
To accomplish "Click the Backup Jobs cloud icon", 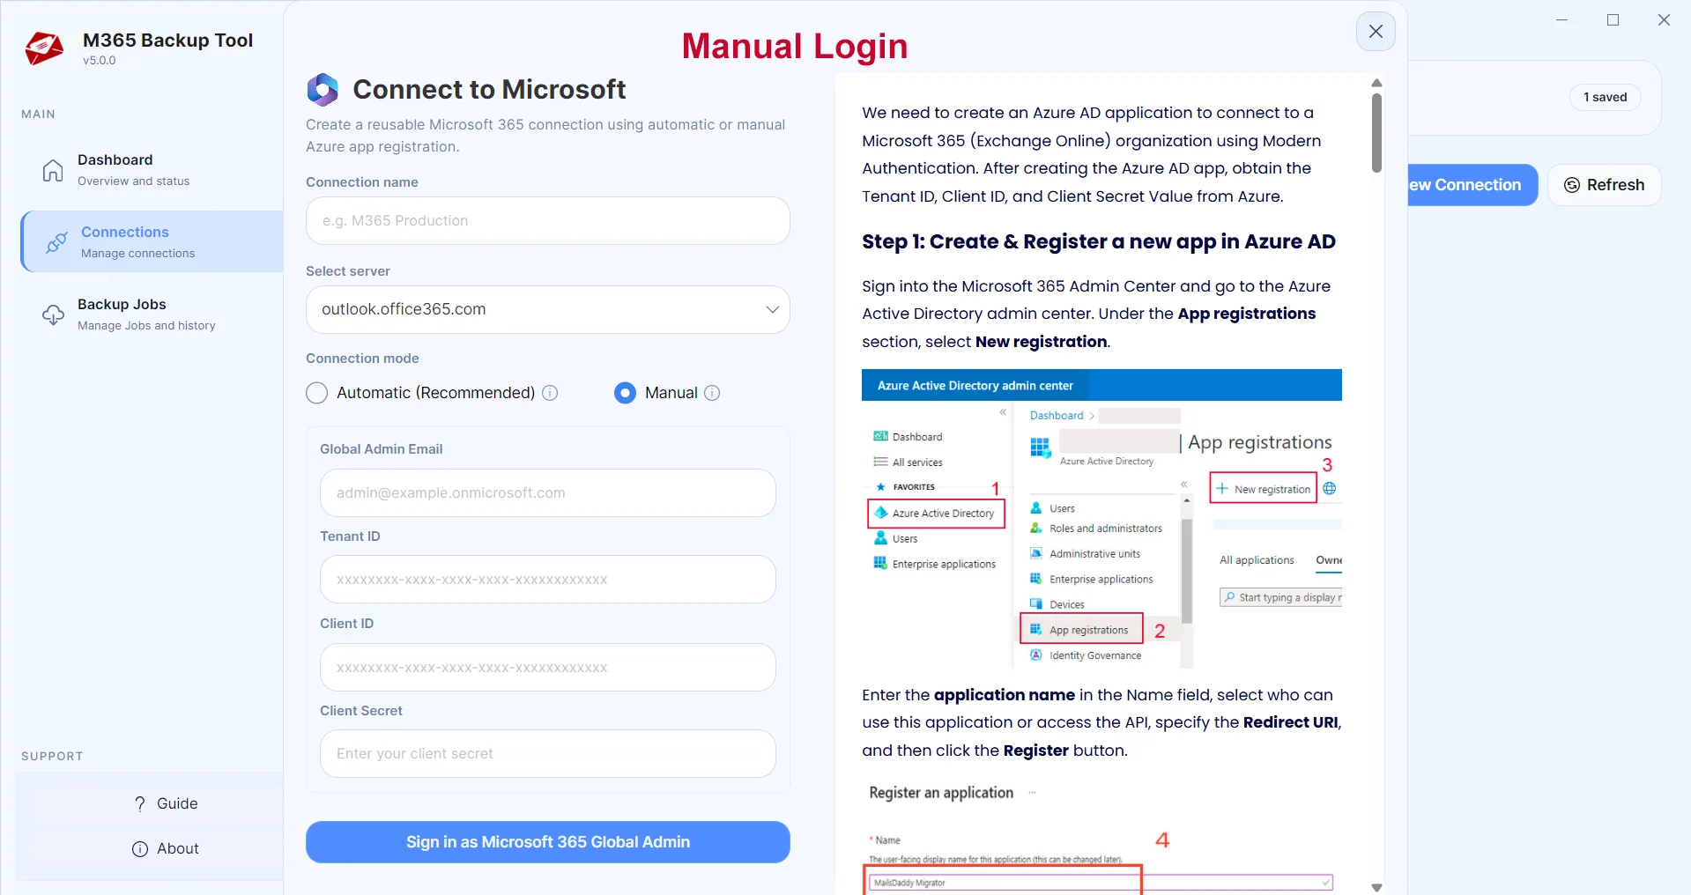I will click(53, 314).
